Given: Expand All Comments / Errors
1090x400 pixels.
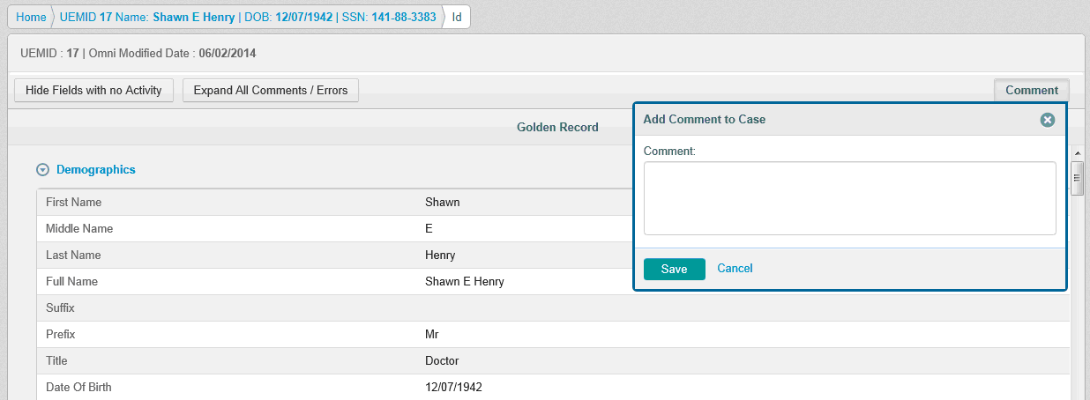Looking at the screenshot, I should 270,90.
